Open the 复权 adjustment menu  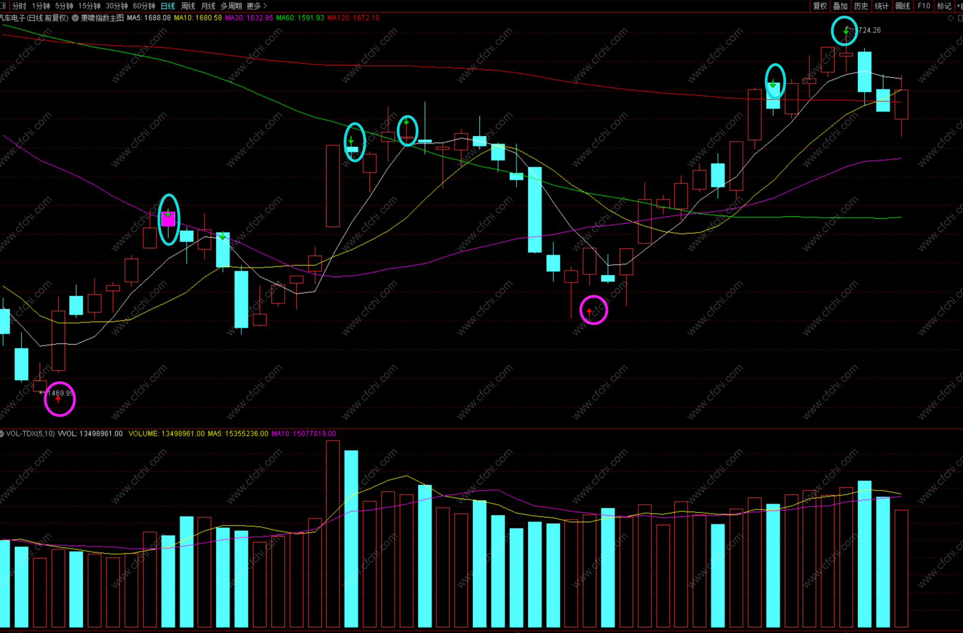click(820, 6)
